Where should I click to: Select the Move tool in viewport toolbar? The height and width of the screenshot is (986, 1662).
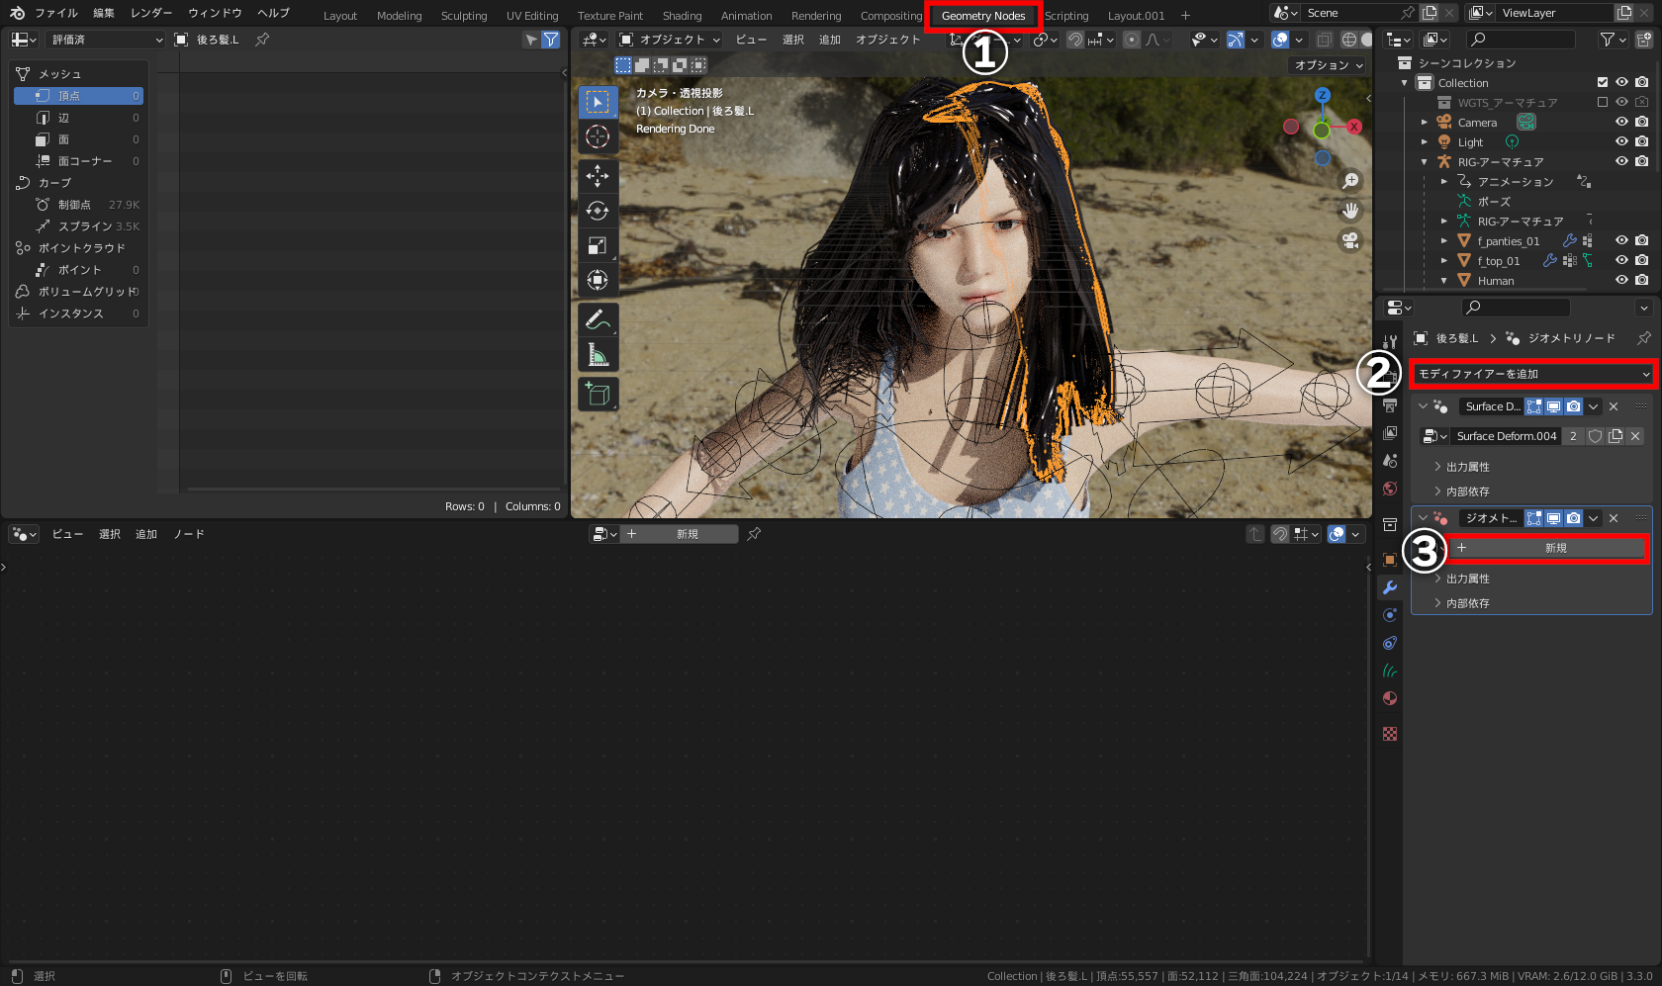pos(598,176)
